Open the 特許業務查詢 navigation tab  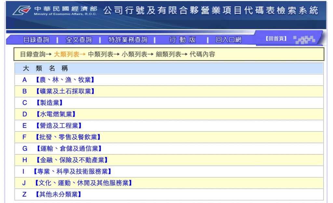pos(127,40)
